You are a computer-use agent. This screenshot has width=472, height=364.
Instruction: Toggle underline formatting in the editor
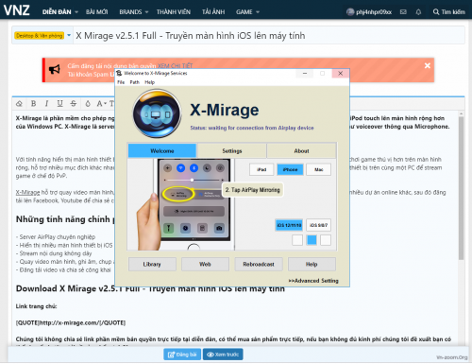[59, 103]
